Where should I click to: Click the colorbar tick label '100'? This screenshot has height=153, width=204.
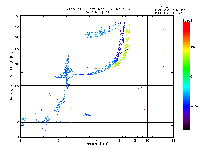(193, 47)
